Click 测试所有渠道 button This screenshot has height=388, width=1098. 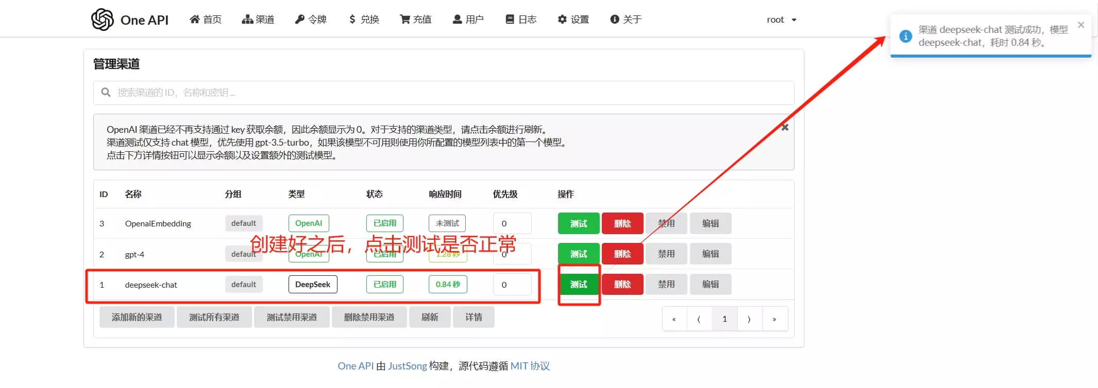coord(214,317)
